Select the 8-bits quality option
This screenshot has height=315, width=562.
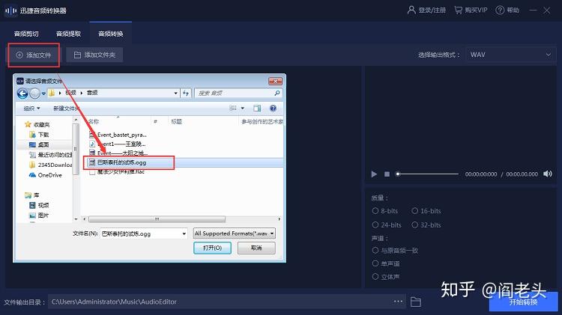pos(385,211)
